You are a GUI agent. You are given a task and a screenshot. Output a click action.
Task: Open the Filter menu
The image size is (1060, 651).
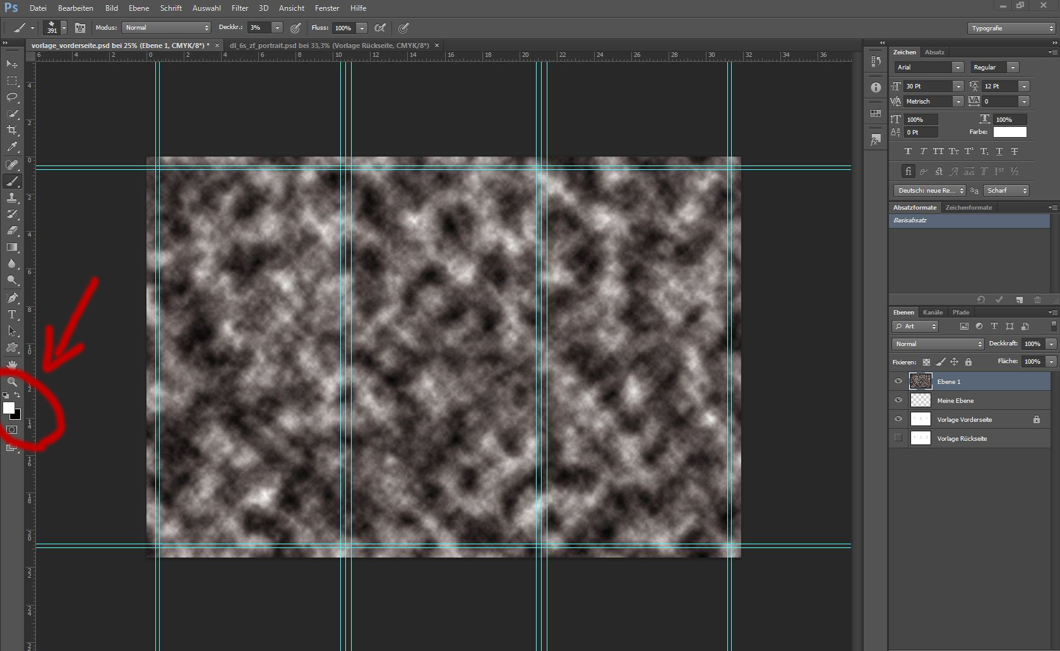click(240, 8)
